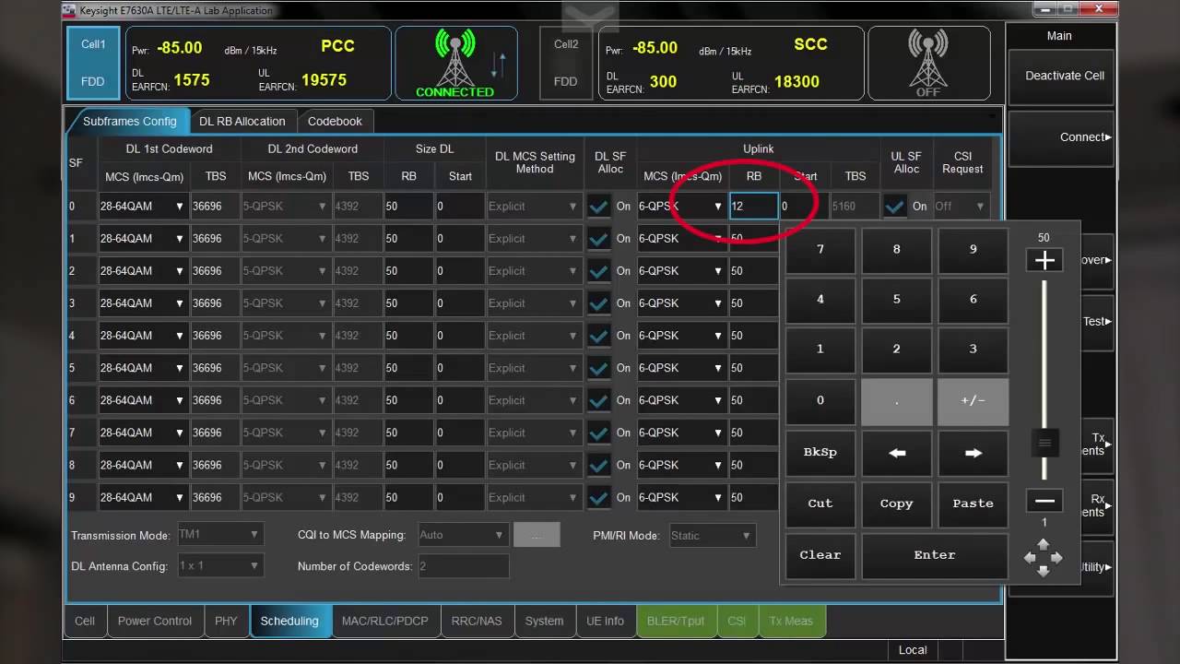This screenshot has width=1180, height=664.
Task: Open DL 1st codeword MCS dropdown, subframe 4
Action: coord(143,336)
